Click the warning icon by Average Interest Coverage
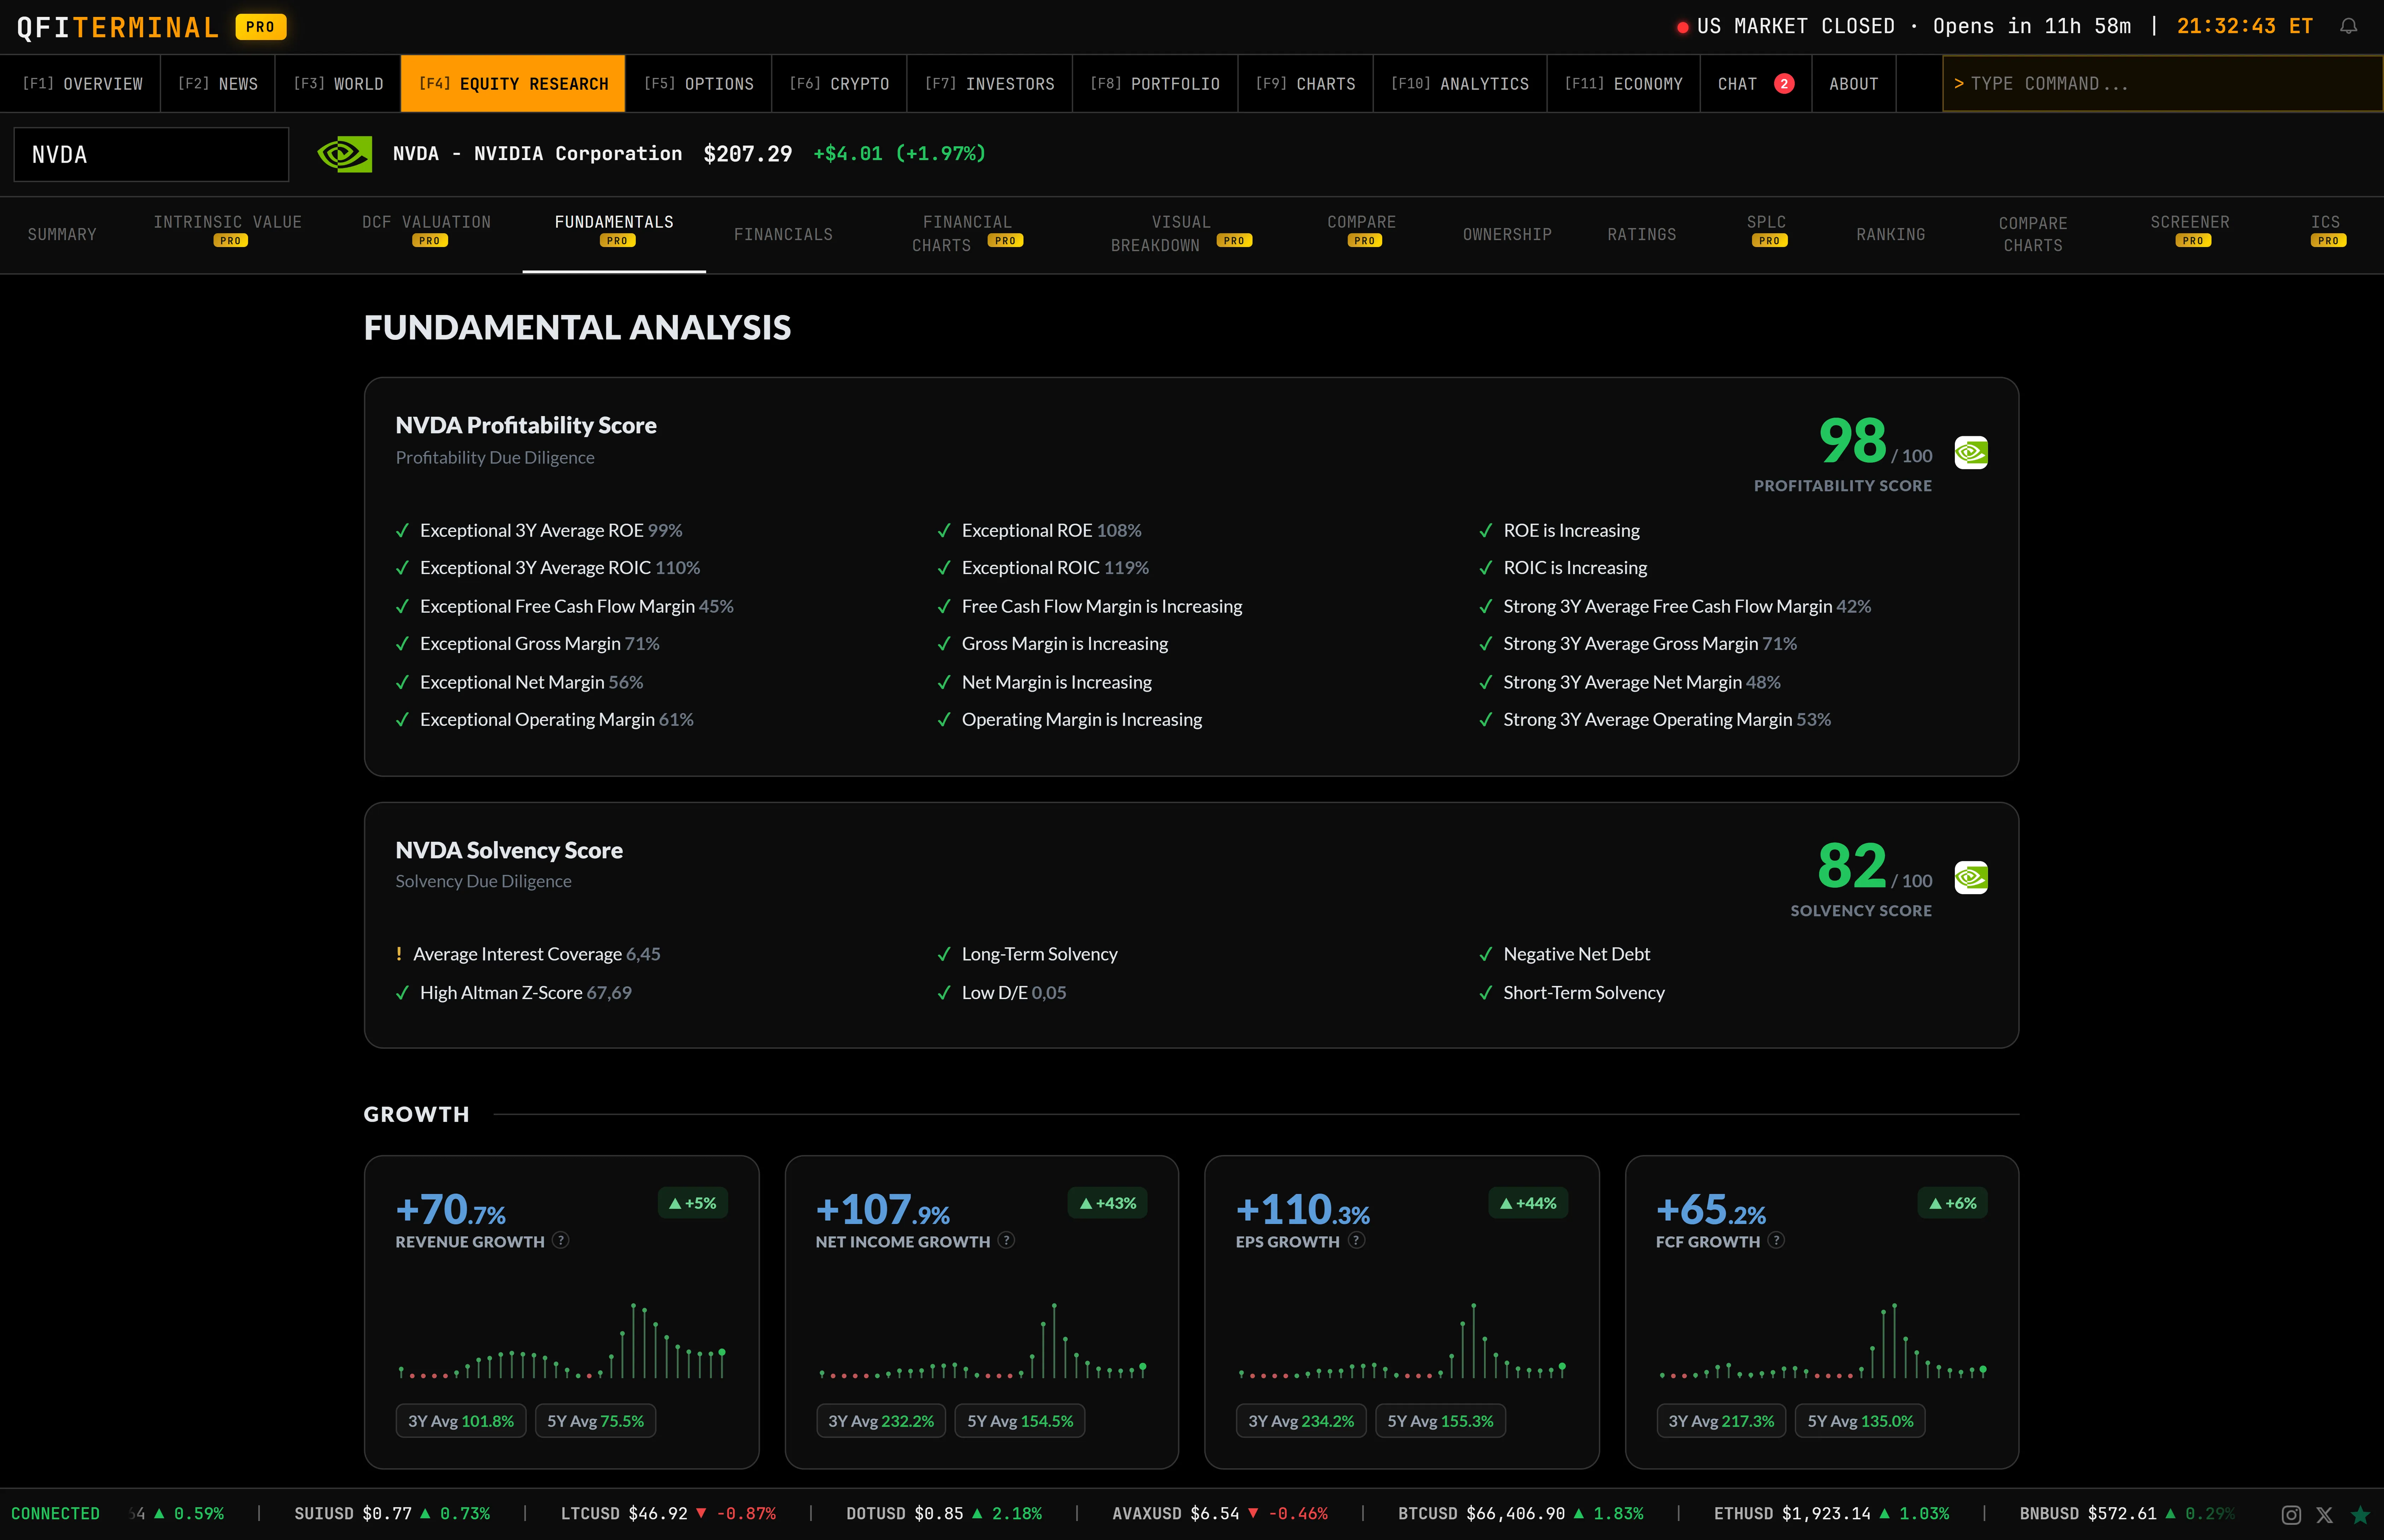Image resolution: width=2384 pixels, height=1540 pixels. (399, 954)
